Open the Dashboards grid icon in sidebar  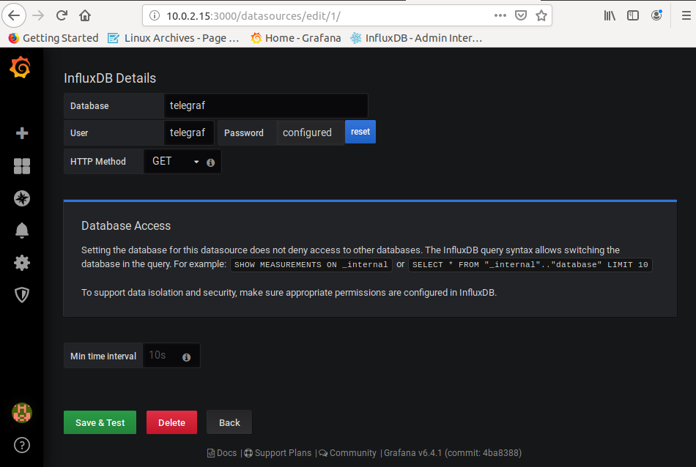22,166
